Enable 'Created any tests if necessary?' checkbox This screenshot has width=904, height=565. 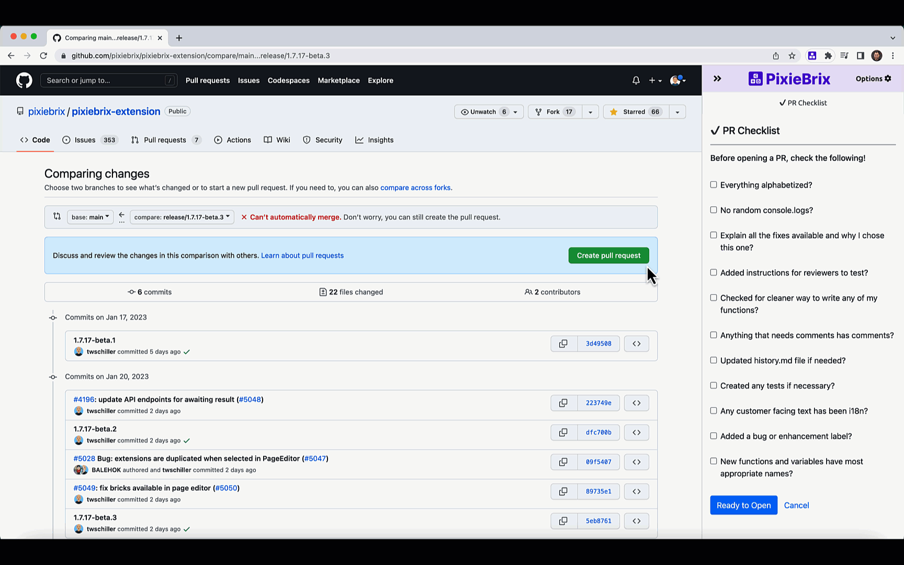[x=714, y=386]
